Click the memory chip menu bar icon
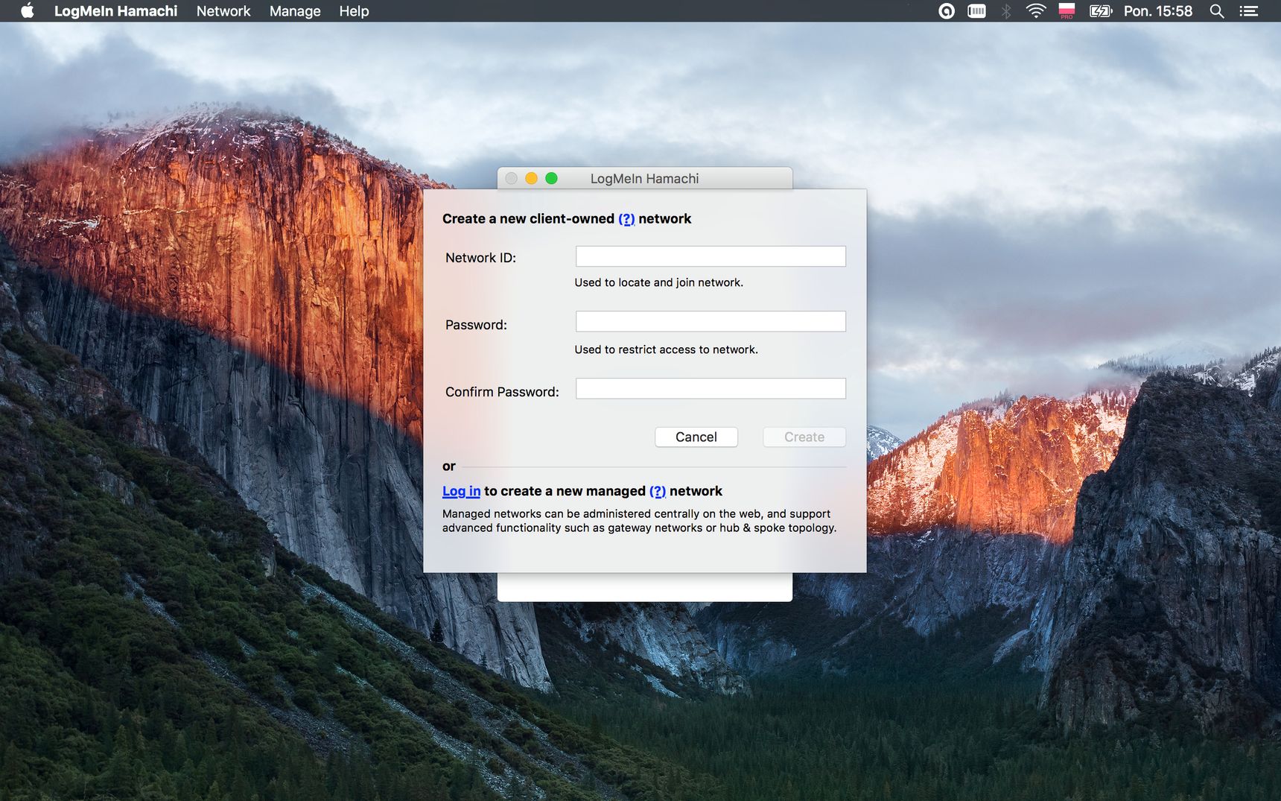The width and height of the screenshot is (1281, 801). pyautogui.click(x=976, y=11)
